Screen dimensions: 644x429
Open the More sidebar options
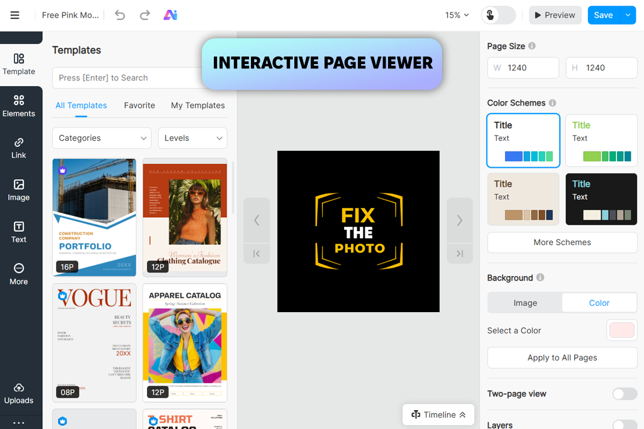click(x=19, y=274)
